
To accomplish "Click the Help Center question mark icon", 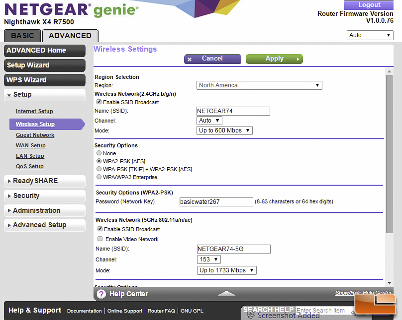I will pos(101,294).
